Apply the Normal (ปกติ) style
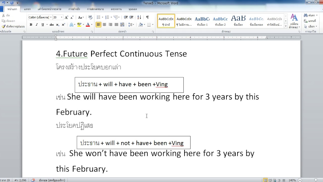This screenshot has width=323, height=182. pos(166,21)
